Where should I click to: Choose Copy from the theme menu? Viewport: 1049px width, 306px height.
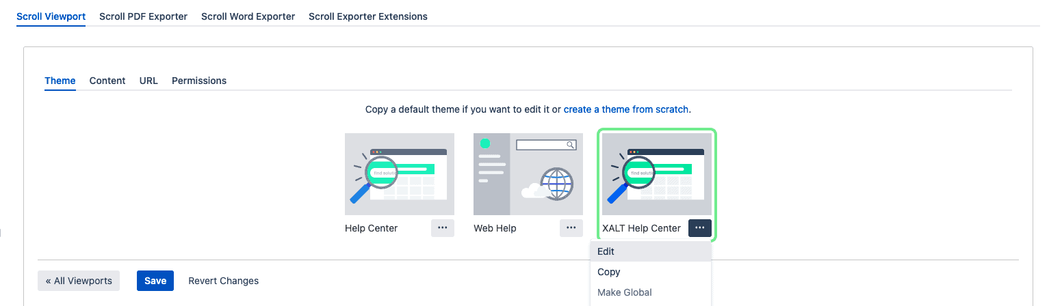[x=651, y=272]
